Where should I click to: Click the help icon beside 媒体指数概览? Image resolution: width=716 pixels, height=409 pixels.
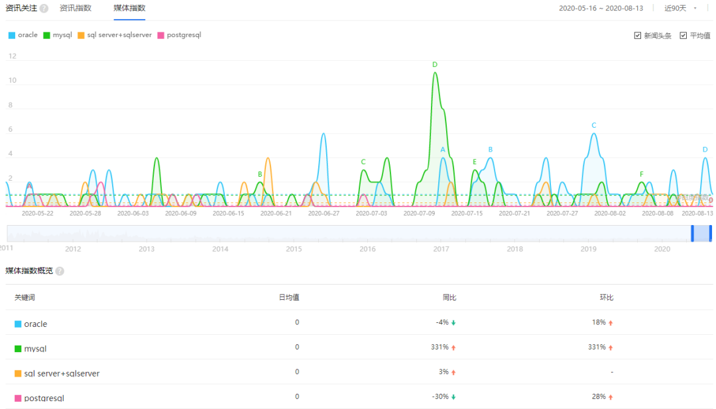pyautogui.click(x=60, y=271)
